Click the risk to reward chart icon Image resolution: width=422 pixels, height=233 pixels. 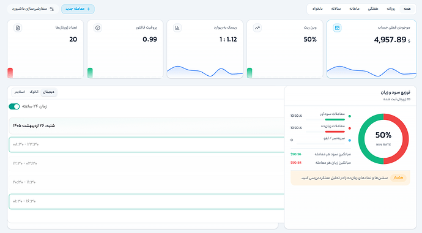(x=177, y=28)
